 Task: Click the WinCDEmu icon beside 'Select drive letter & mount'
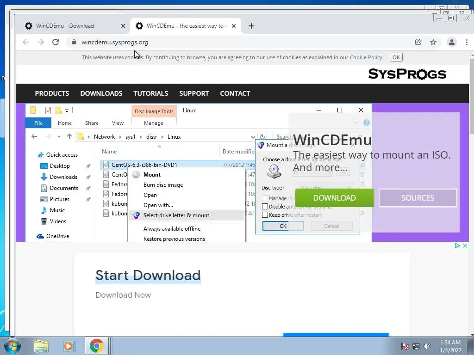coord(136,215)
